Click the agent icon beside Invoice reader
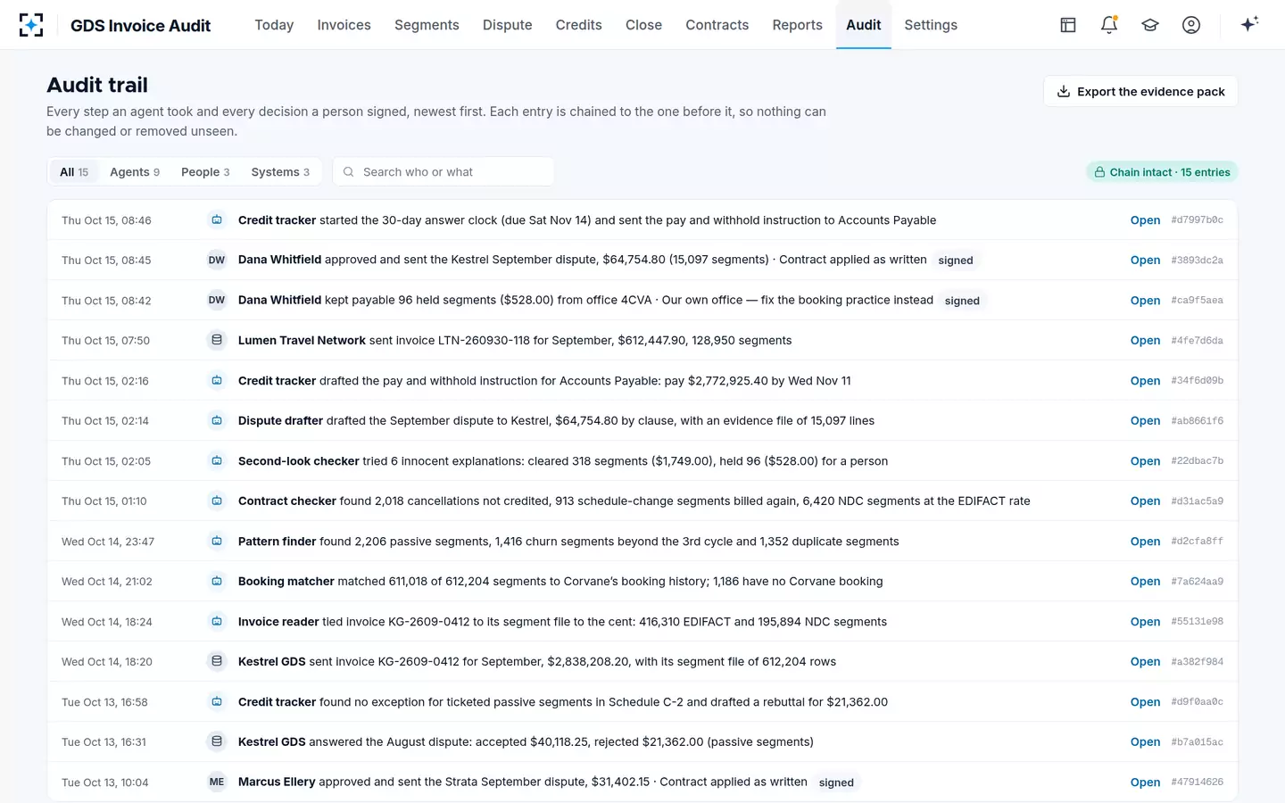This screenshot has width=1285, height=803. (217, 622)
